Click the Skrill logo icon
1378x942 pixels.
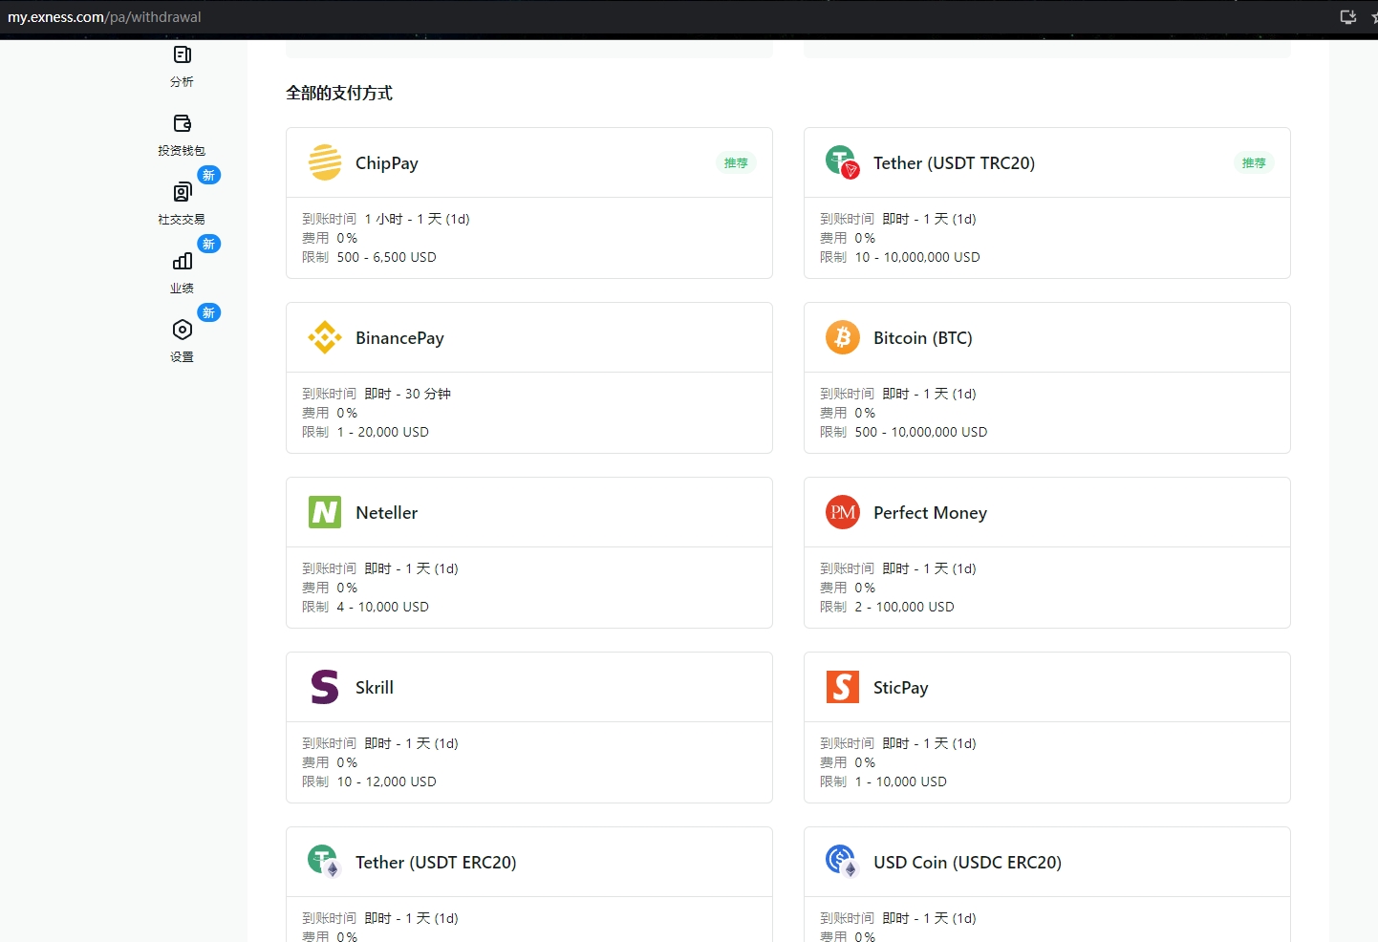[325, 687]
